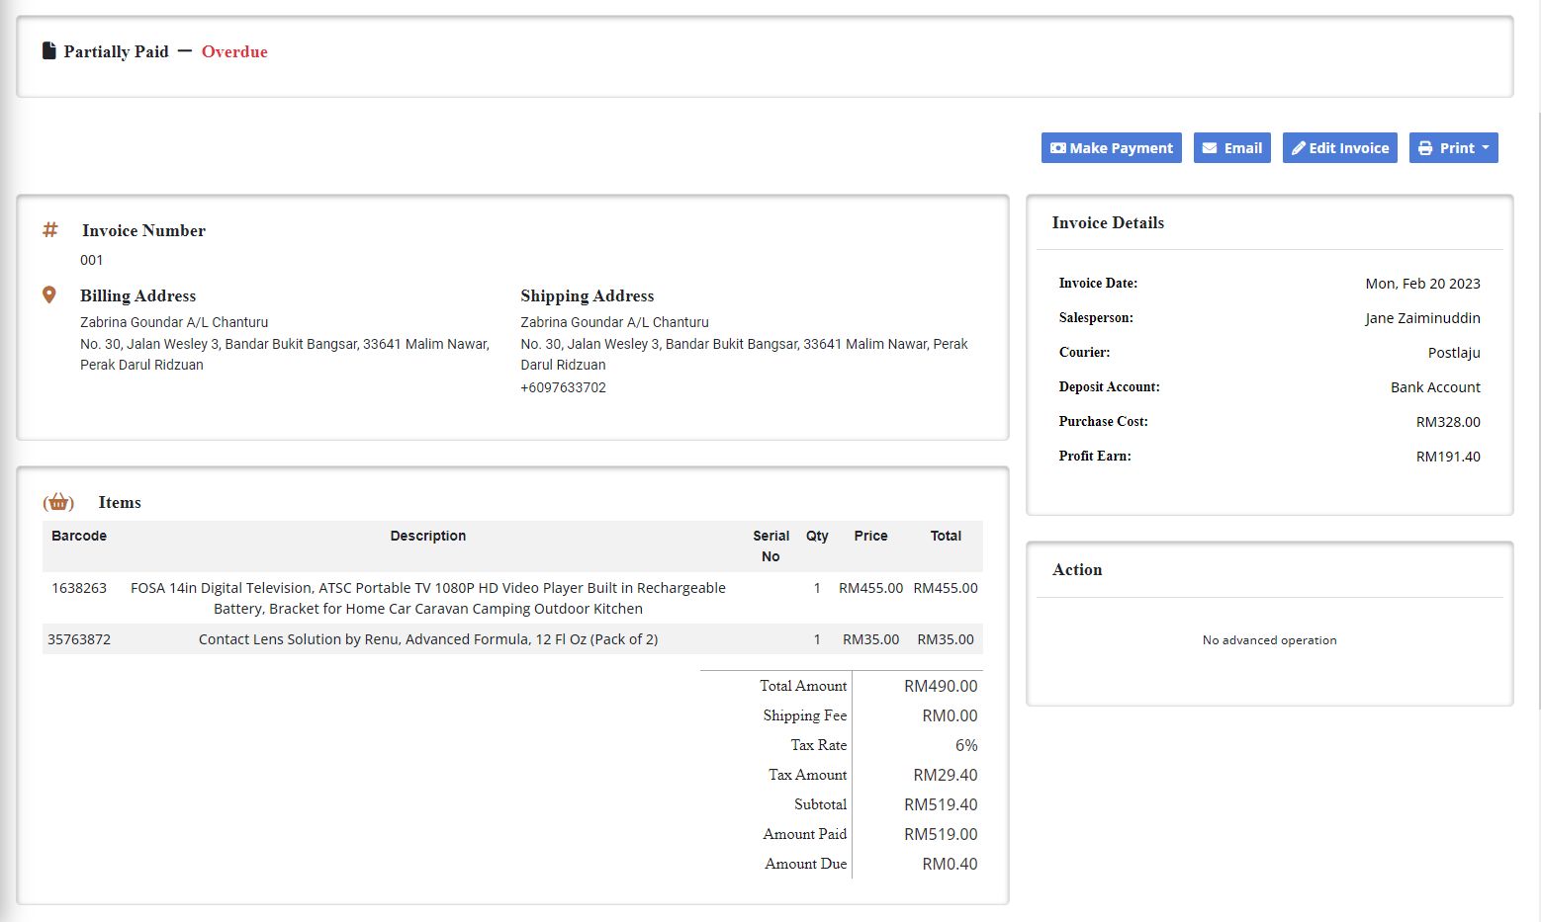Click the Shipping Address heading
1541x922 pixels.
(x=588, y=295)
